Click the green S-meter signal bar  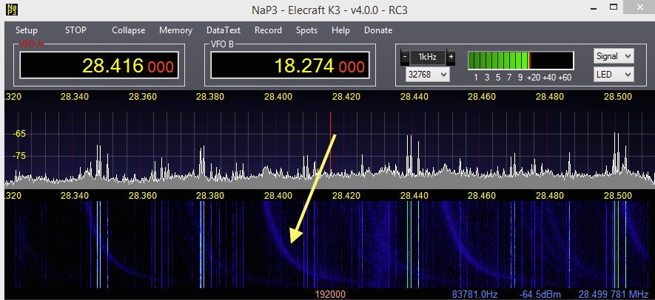tap(501, 61)
